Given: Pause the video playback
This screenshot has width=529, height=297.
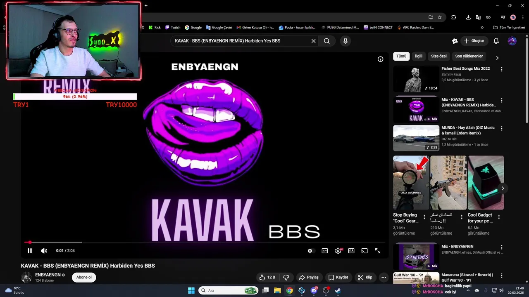Looking at the screenshot, I should click(30, 251).
